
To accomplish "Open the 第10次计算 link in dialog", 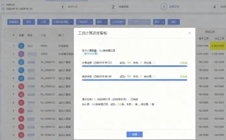I will coord(91,54).
